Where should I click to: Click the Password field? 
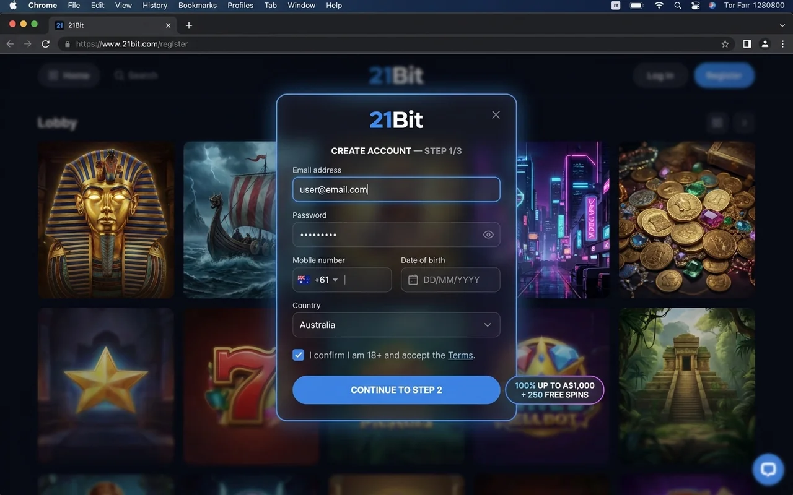pyautogui.click(x=396, y=235)
